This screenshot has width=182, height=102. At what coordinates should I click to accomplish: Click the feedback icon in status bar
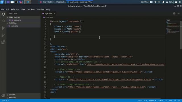pos(175,101)
